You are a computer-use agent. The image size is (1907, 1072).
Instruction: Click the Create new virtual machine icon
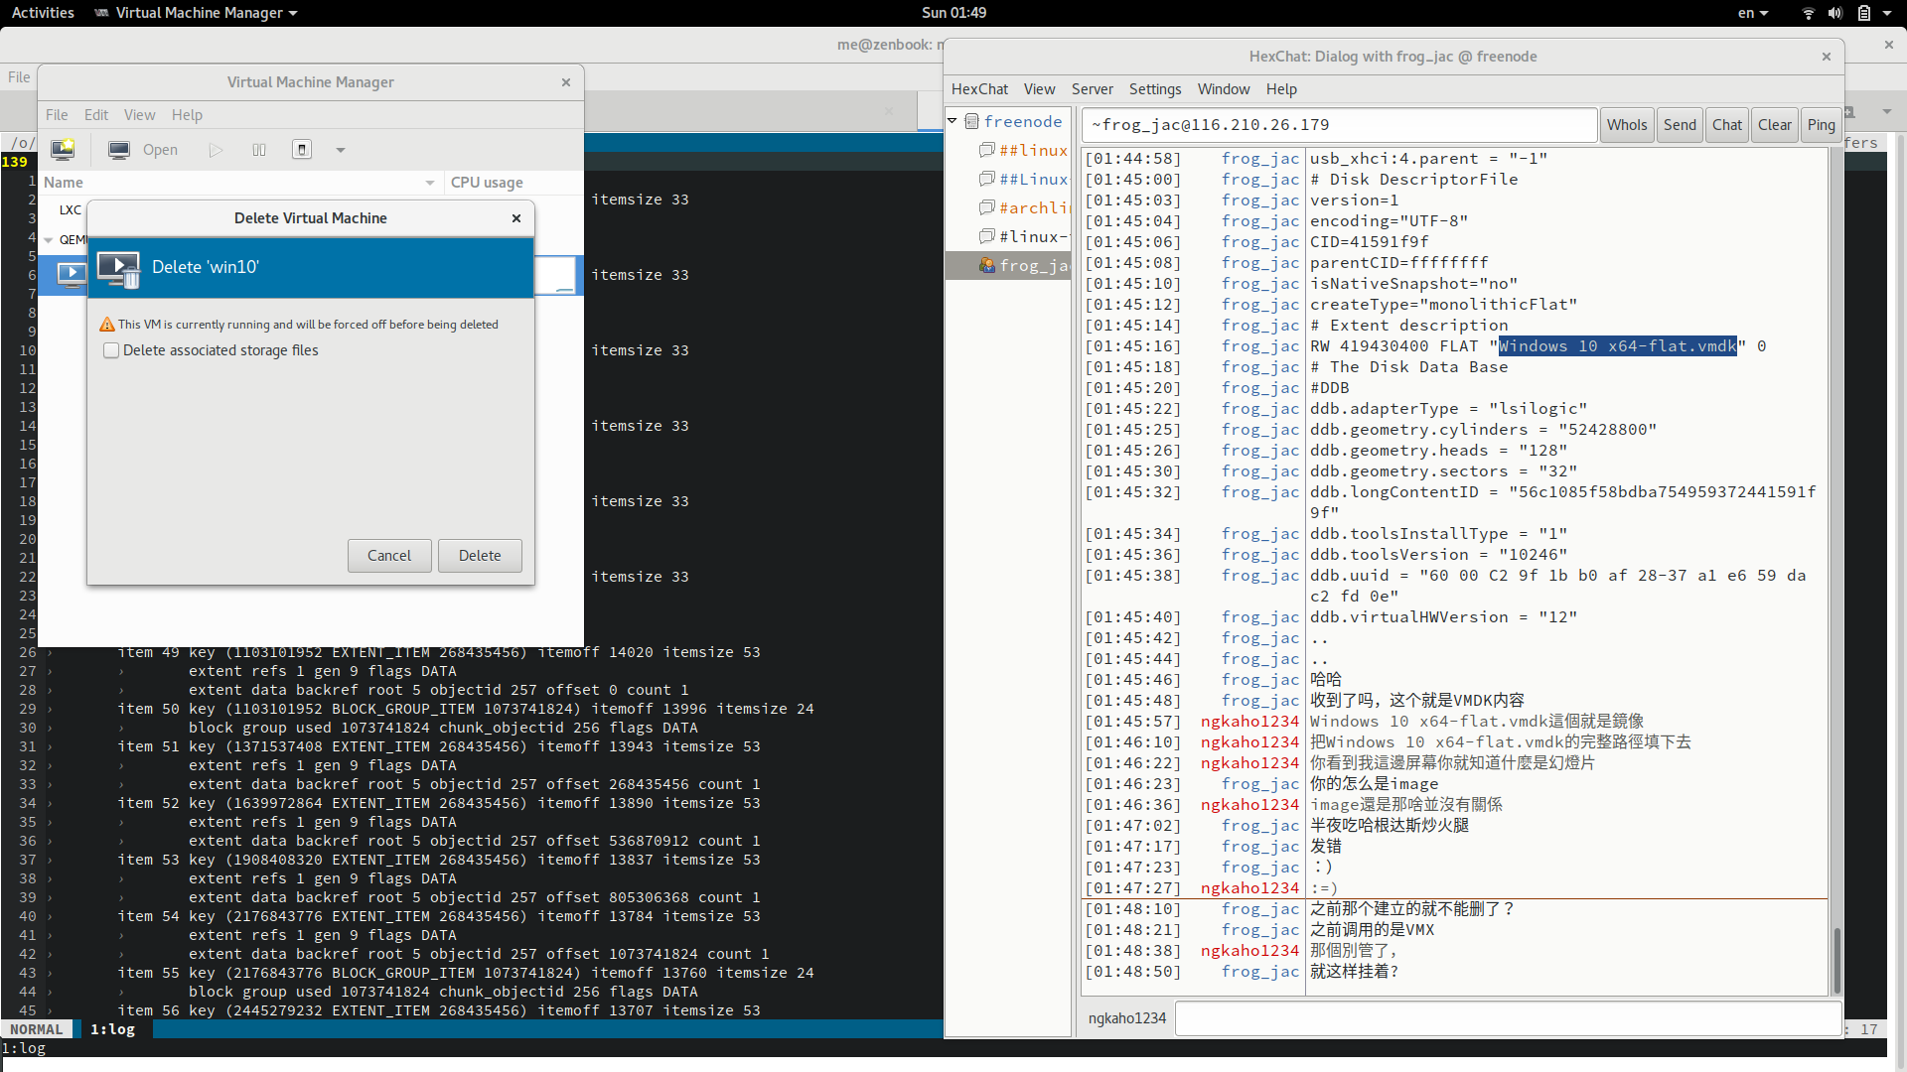63,150
